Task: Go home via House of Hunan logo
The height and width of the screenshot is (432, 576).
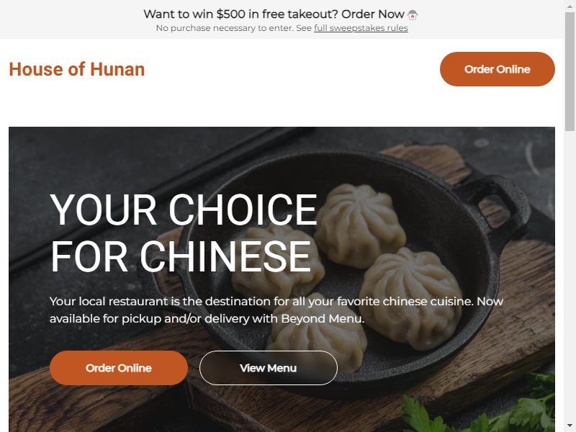Action: coord(77,69)
